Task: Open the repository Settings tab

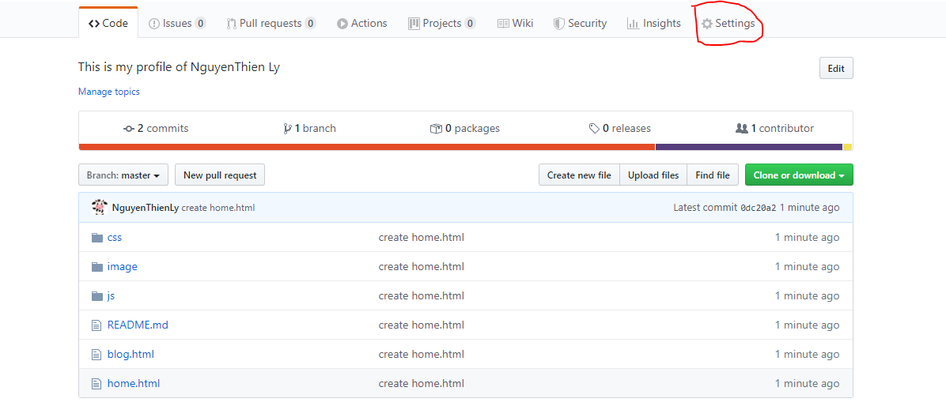Action: pyautogui.click(x=728, y=24)
